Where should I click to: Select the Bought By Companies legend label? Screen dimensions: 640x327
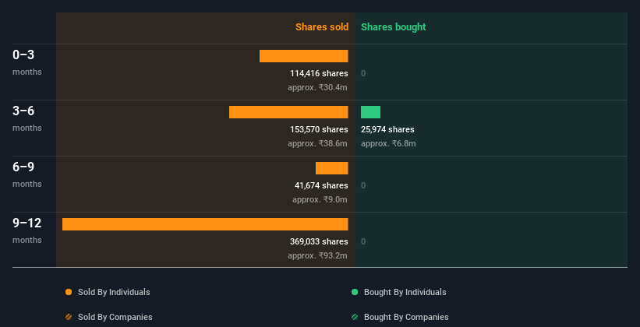(x=406, y=317)
